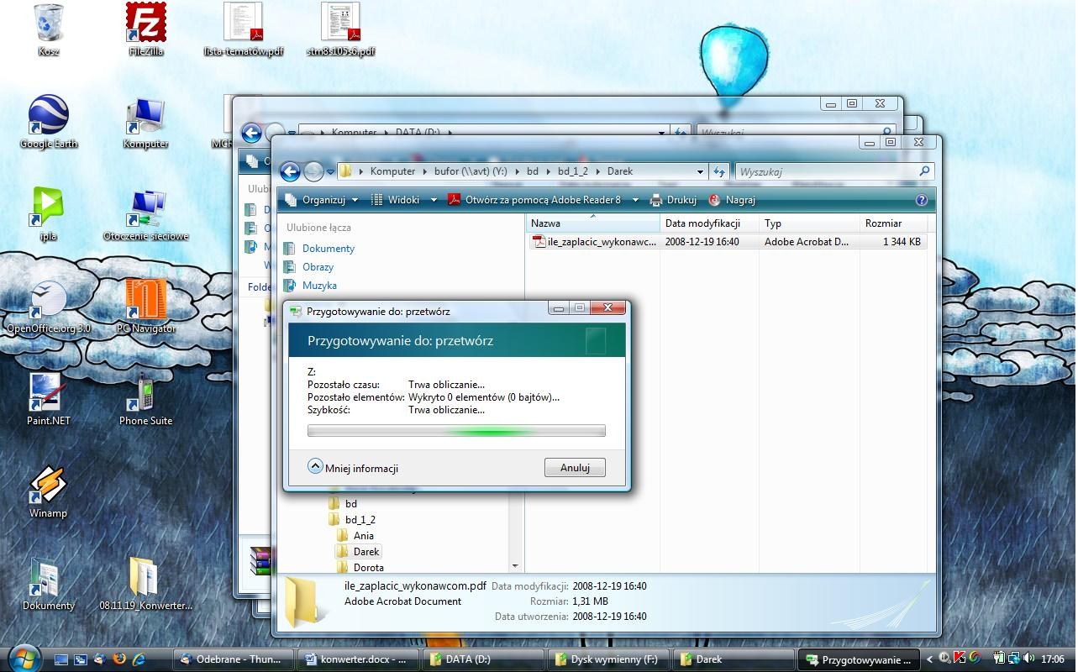
Task: Open the PC Navigator desktop shortcut
Action: coord(145,302)
